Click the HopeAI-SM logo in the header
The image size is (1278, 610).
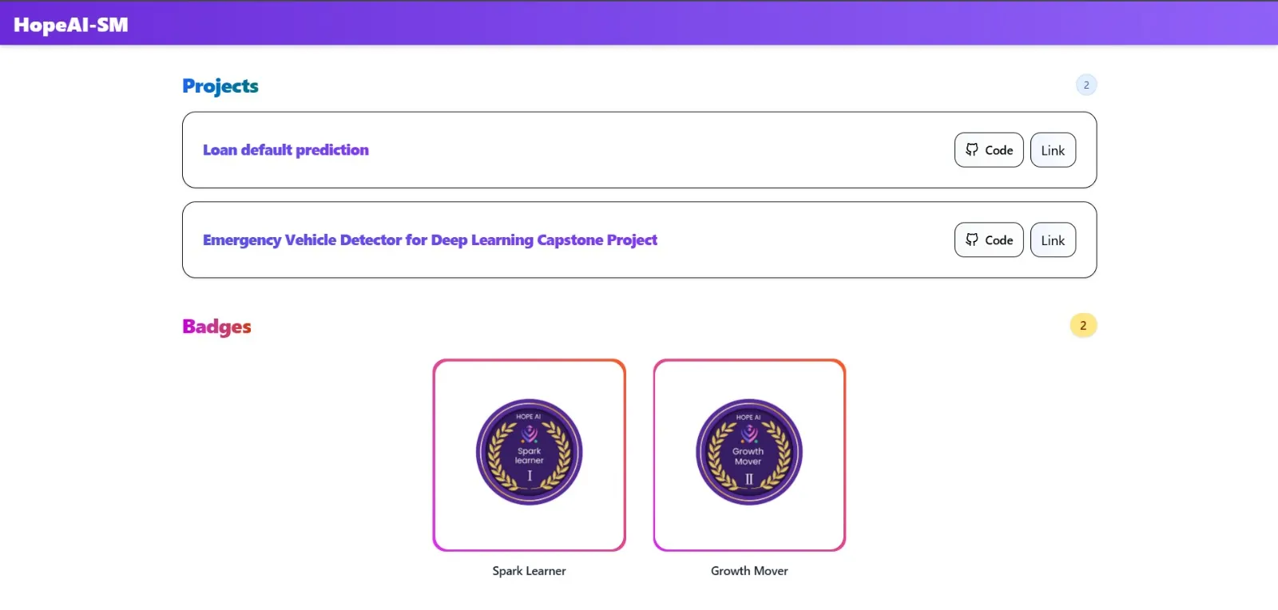[x=70, y=25]
